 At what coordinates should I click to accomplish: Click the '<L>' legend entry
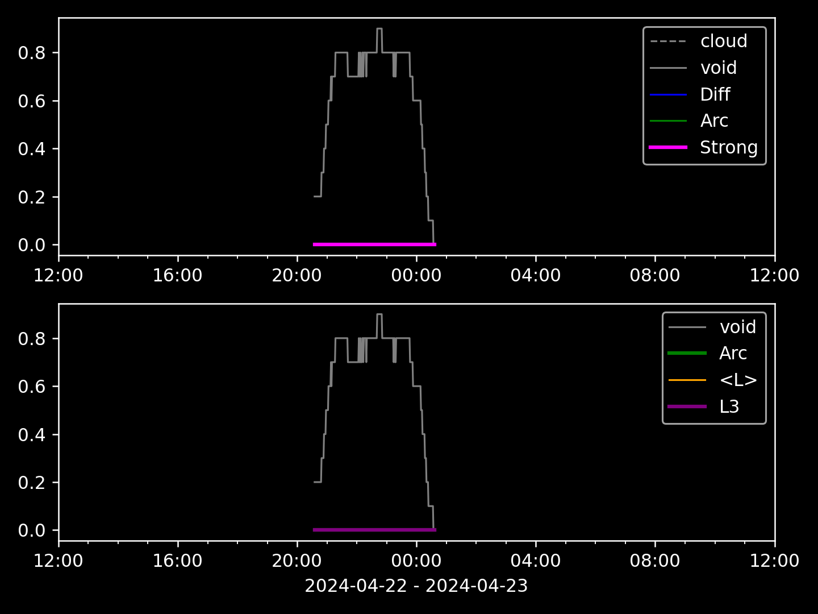click(738, 380)
